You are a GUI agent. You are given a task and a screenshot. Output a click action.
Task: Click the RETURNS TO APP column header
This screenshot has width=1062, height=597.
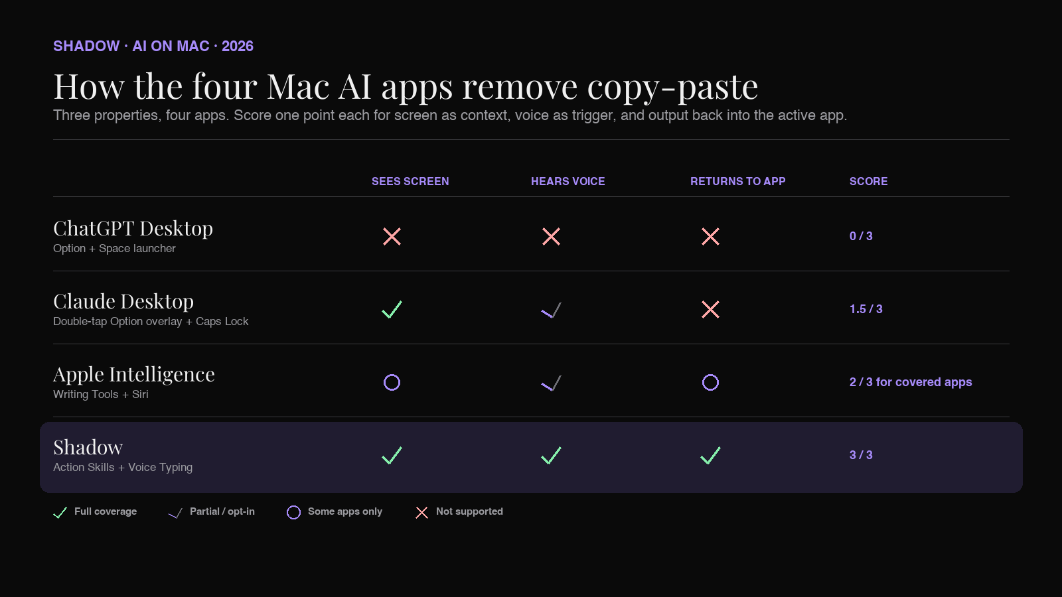(x=738, y=182)
